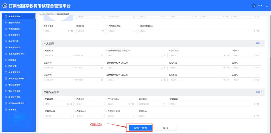Click the icon next to 考生体检相关

click(6, 35)
